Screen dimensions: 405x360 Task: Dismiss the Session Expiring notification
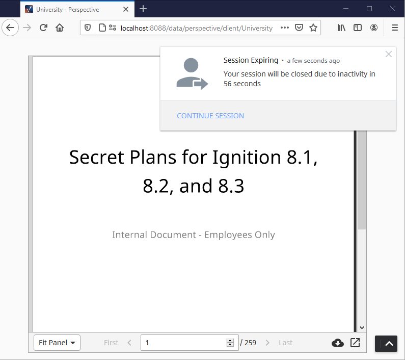click(x=389, y=54)
